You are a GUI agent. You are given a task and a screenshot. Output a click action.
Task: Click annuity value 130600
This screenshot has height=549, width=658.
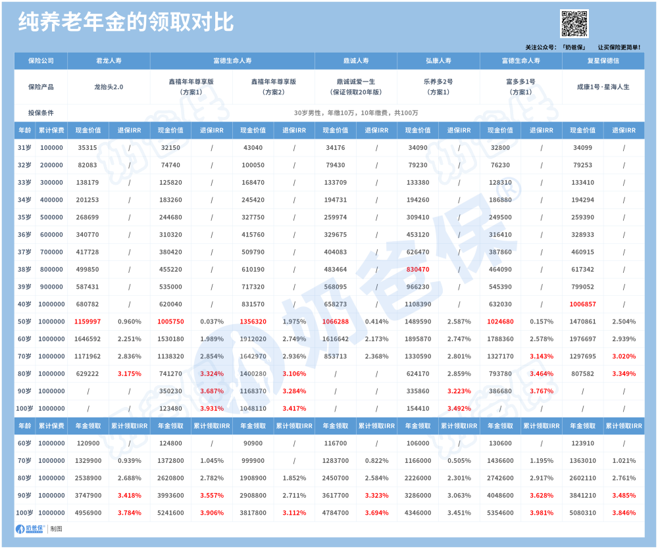tap(500, 443)
